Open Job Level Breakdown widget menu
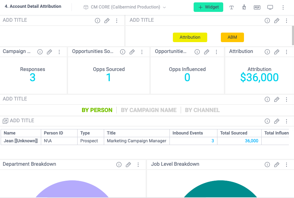 [x=286, y=165]
